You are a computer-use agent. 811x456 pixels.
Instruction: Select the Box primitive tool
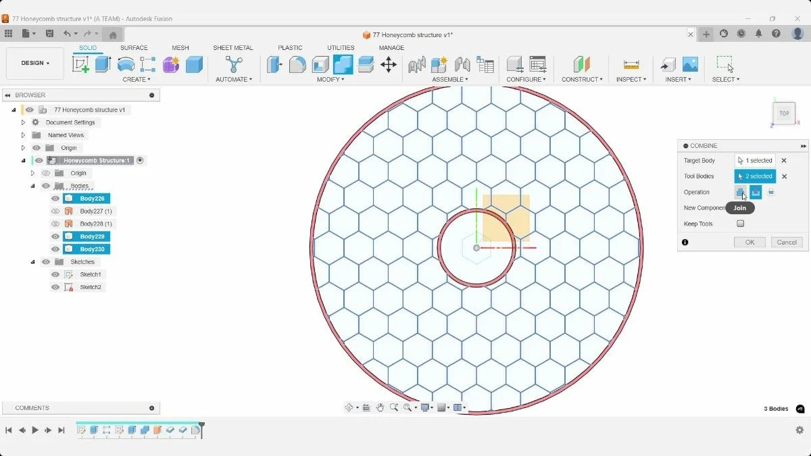coord(194,64)
